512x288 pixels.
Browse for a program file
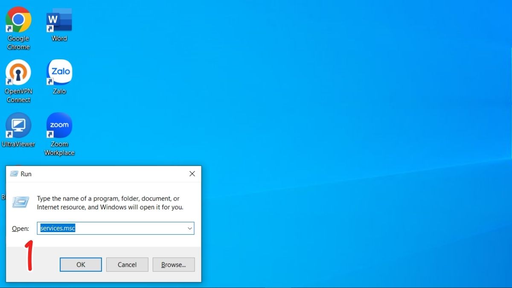click(x=173, y=265)
